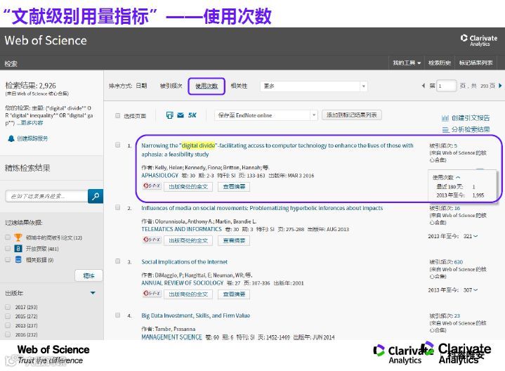Click the print icon in results toolbar

(169, 115)
